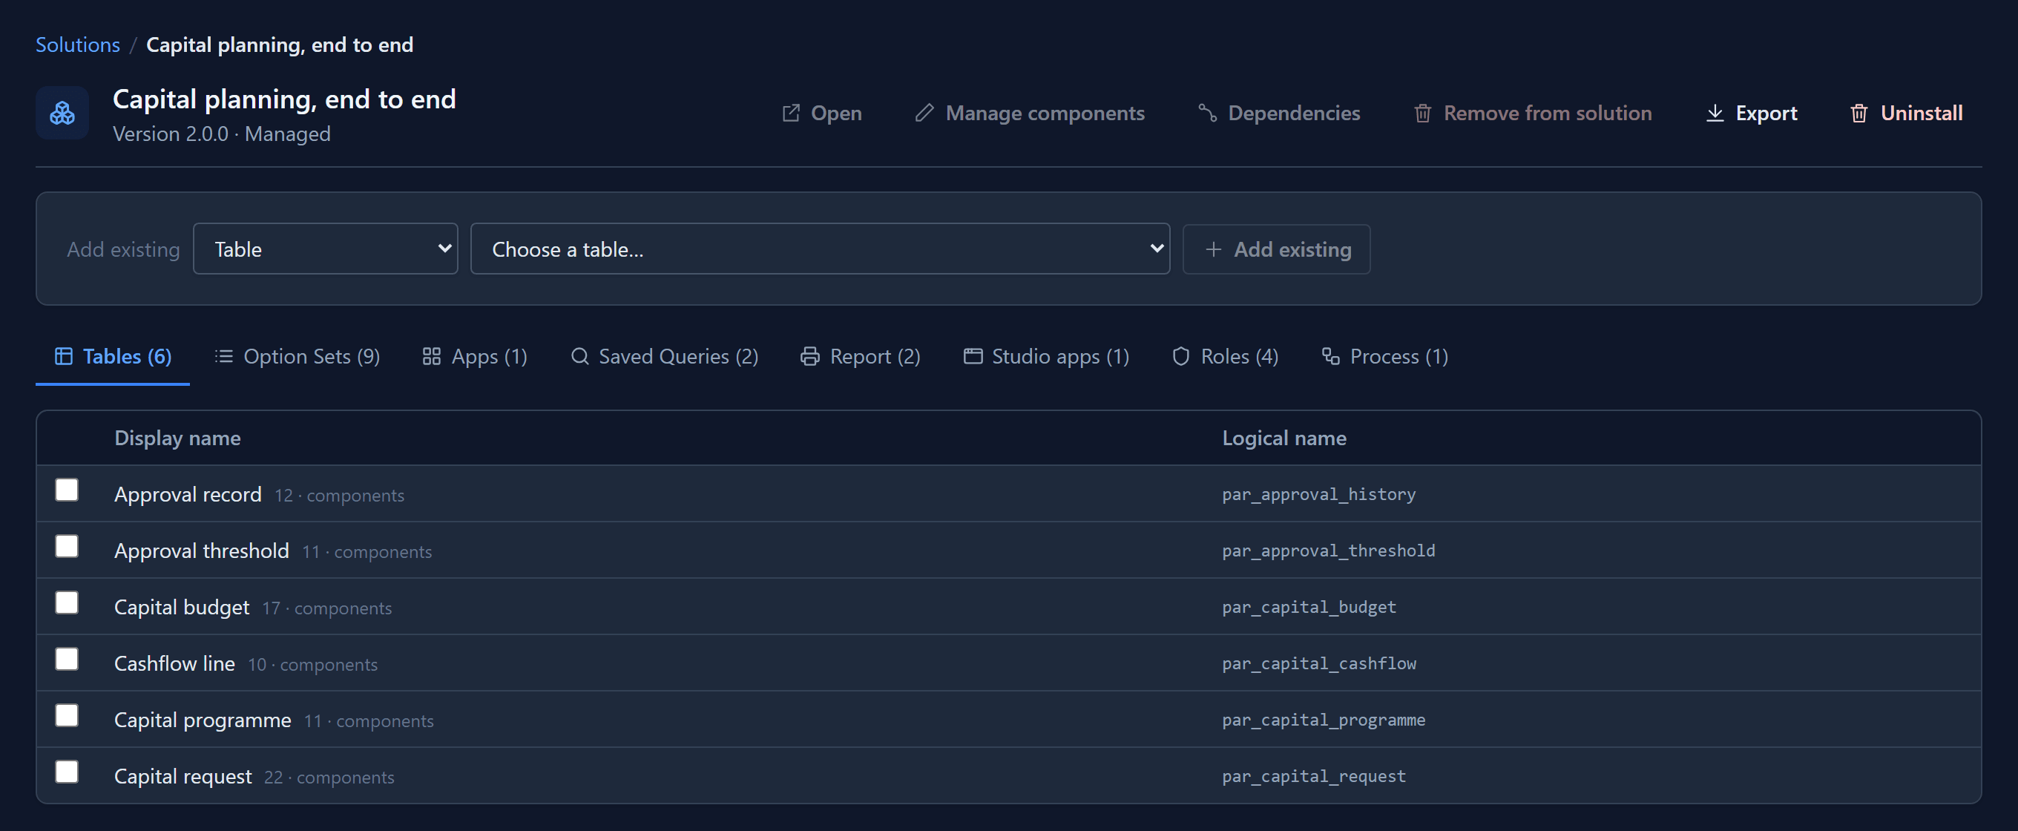Click the Apps tab squares icon
This screenshot has width=2018, height=831.
(432, 356)
